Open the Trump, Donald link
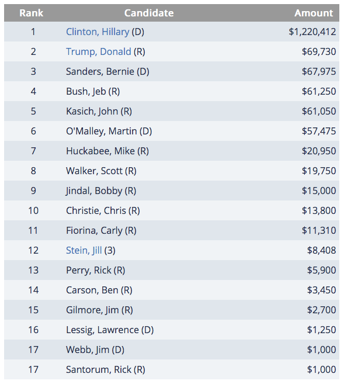Screen dimensions: 344x384 pyautogui.click(x=99, y=51)
